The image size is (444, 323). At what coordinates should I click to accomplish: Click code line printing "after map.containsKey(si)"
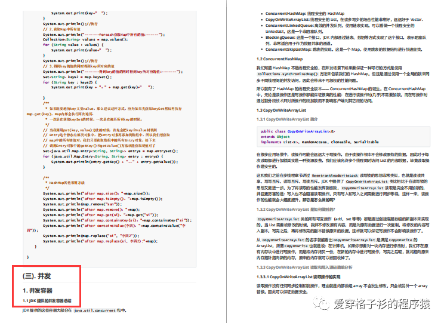tap(117, 220)
